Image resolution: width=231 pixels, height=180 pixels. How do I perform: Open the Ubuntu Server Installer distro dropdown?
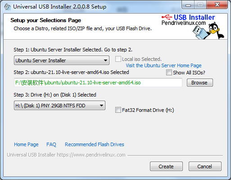pos(62,60)
